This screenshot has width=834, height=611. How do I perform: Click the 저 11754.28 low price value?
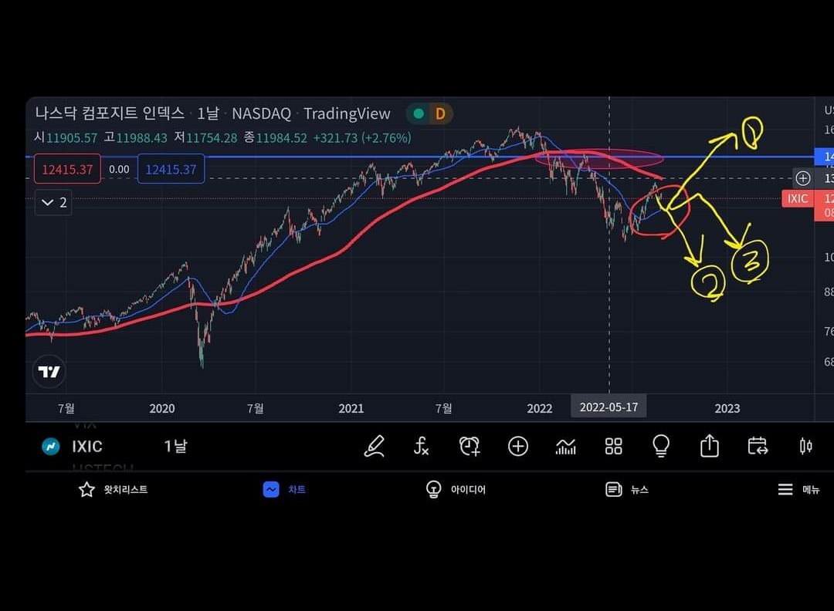coord(206,138)
